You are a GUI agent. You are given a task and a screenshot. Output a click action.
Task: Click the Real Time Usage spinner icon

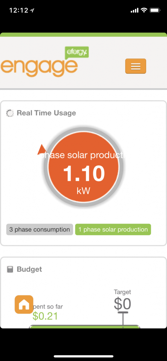click(x=10, y=113)
